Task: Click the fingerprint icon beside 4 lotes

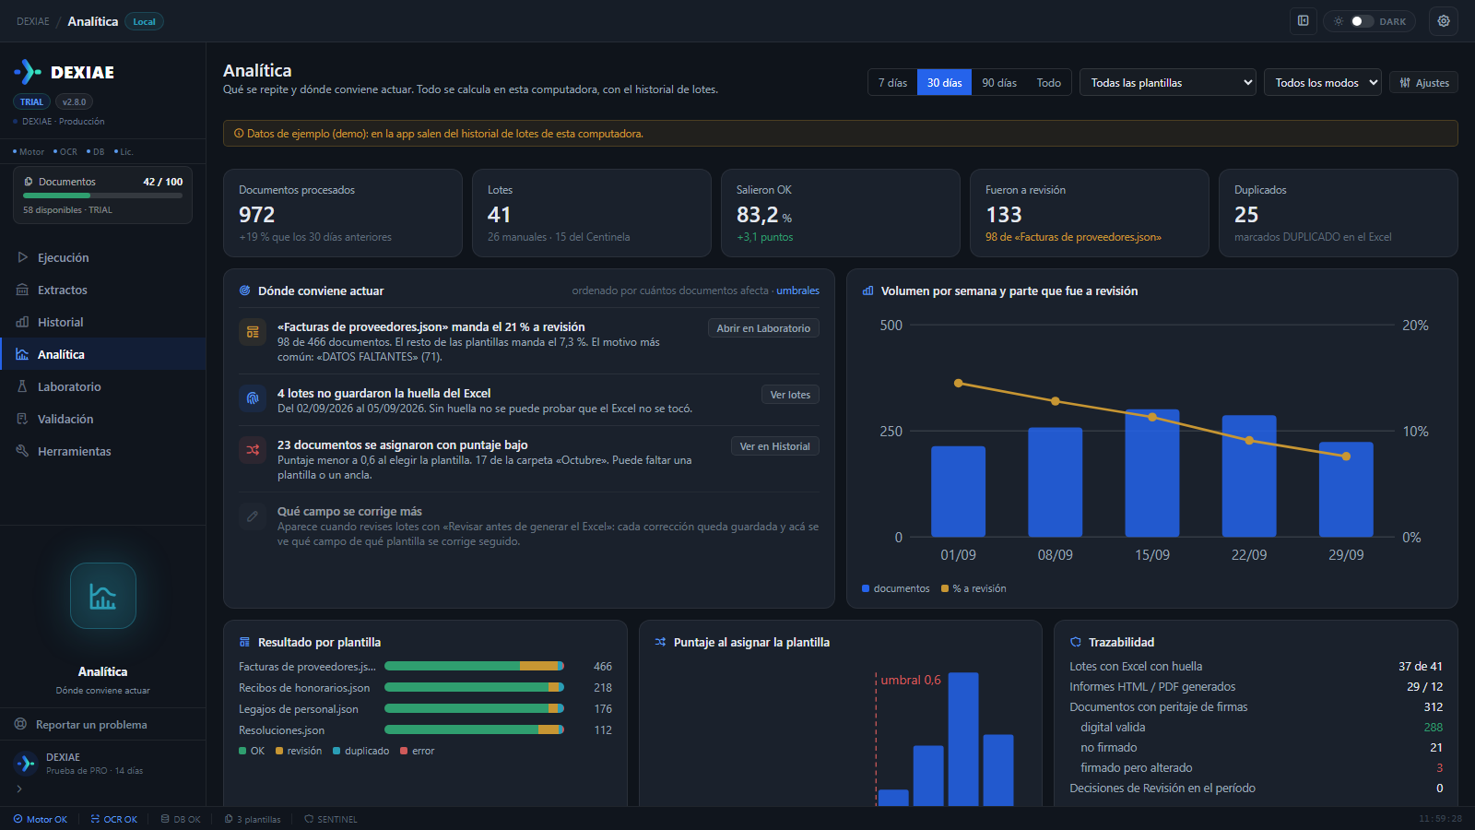Action: (253, 398)
